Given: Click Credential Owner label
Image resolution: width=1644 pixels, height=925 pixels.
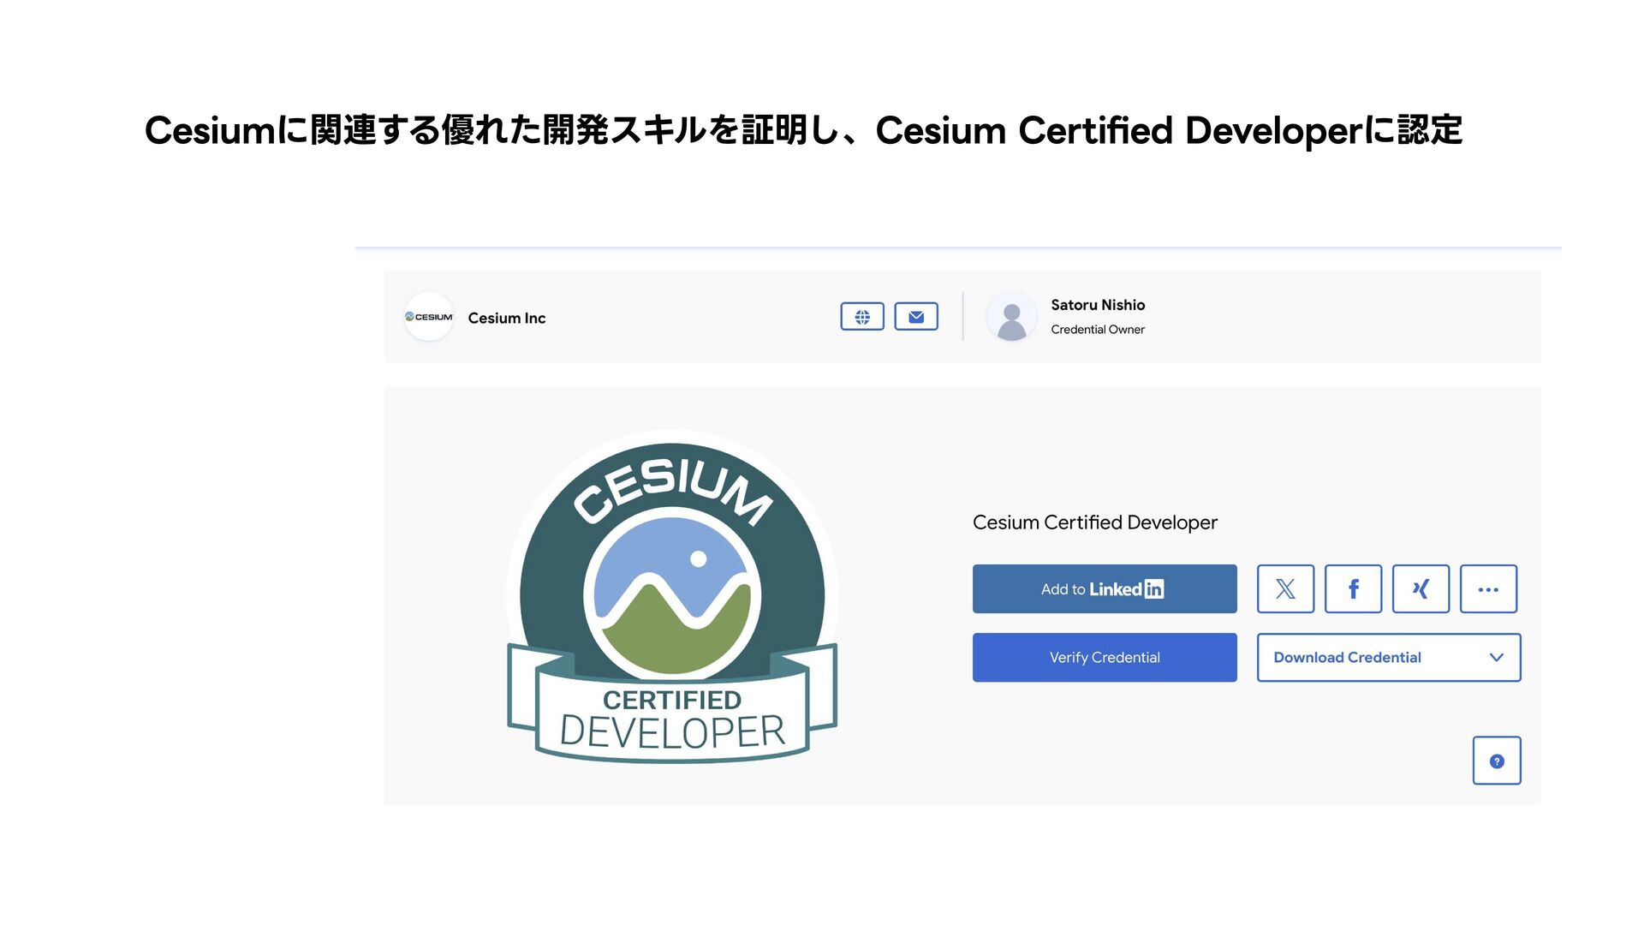Looking at the screenshot, I should 1098,330.
